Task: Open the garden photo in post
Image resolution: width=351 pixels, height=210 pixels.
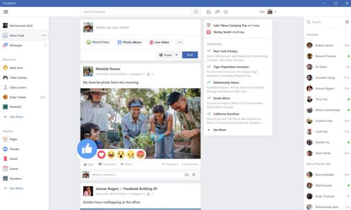Action: coord(141,123)
